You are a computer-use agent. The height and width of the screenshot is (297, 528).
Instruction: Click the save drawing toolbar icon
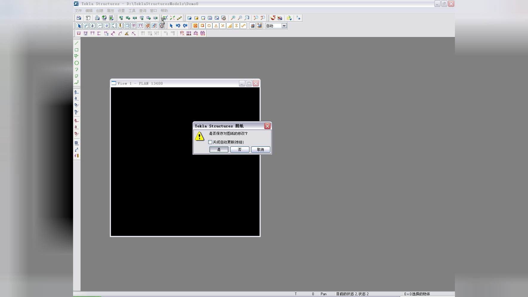[79, 18]
